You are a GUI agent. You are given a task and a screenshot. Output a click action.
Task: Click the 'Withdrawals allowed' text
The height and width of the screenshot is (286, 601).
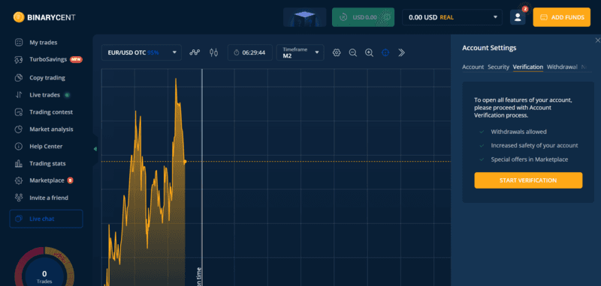pos(518,132)
